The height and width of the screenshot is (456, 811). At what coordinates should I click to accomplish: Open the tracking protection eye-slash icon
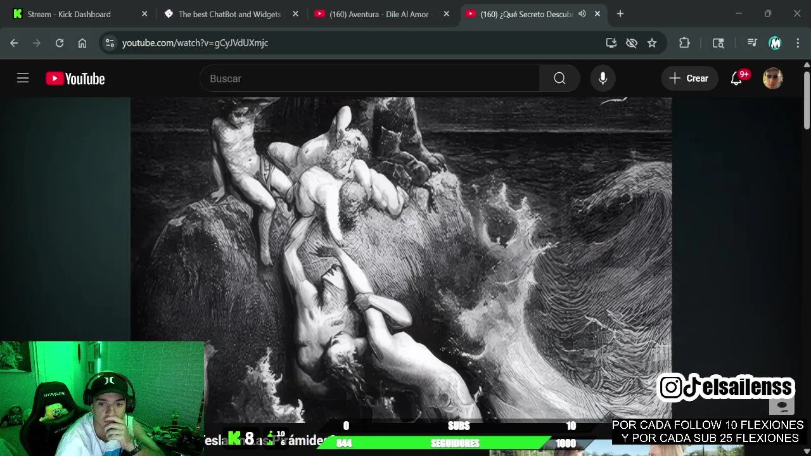tap(632, 43)
